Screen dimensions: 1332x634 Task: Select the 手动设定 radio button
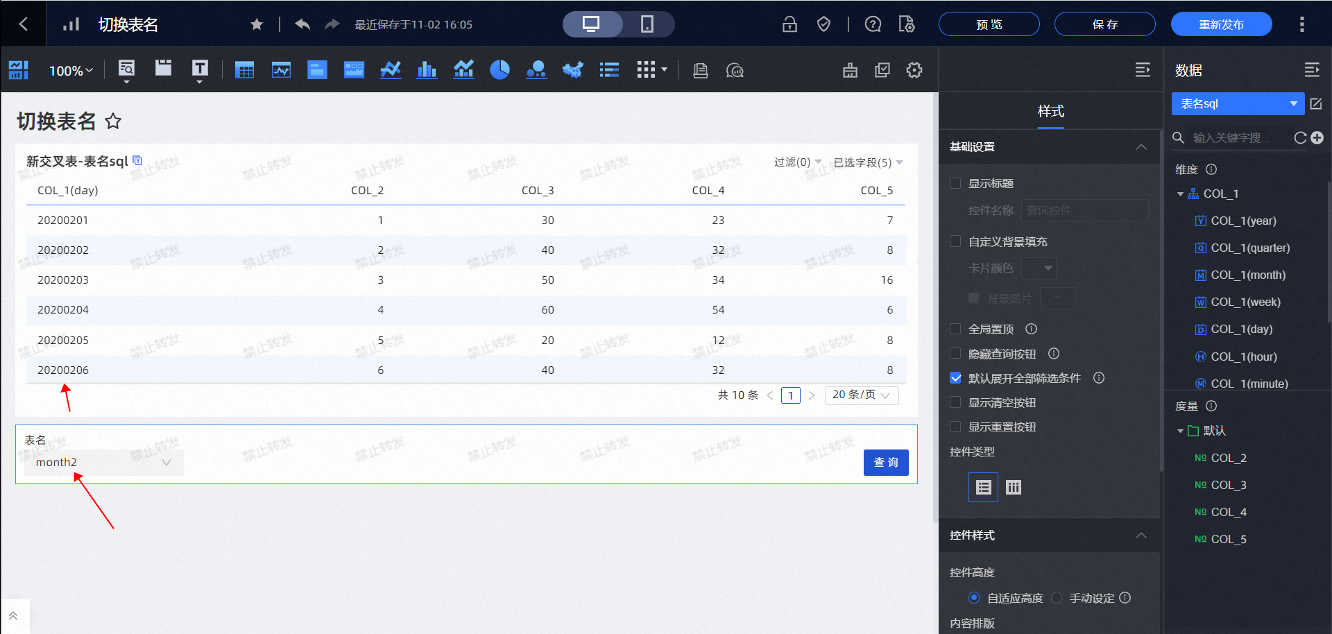(1057, 598)
